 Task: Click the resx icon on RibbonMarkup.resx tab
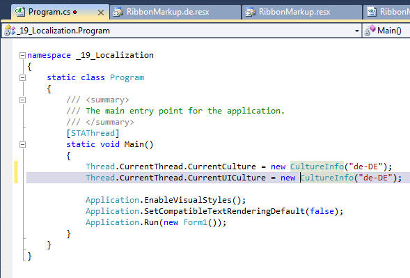(x=250, y=12)
